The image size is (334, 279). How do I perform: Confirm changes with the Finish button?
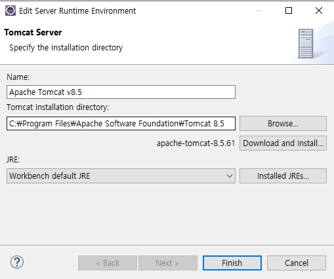(232, 263)
